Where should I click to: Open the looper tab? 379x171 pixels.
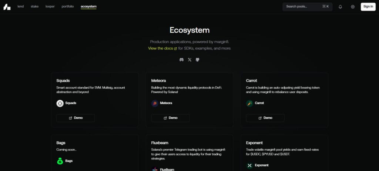(50, 7)
